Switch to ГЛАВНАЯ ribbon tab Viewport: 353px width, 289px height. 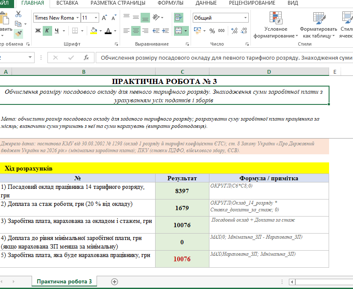32,3
